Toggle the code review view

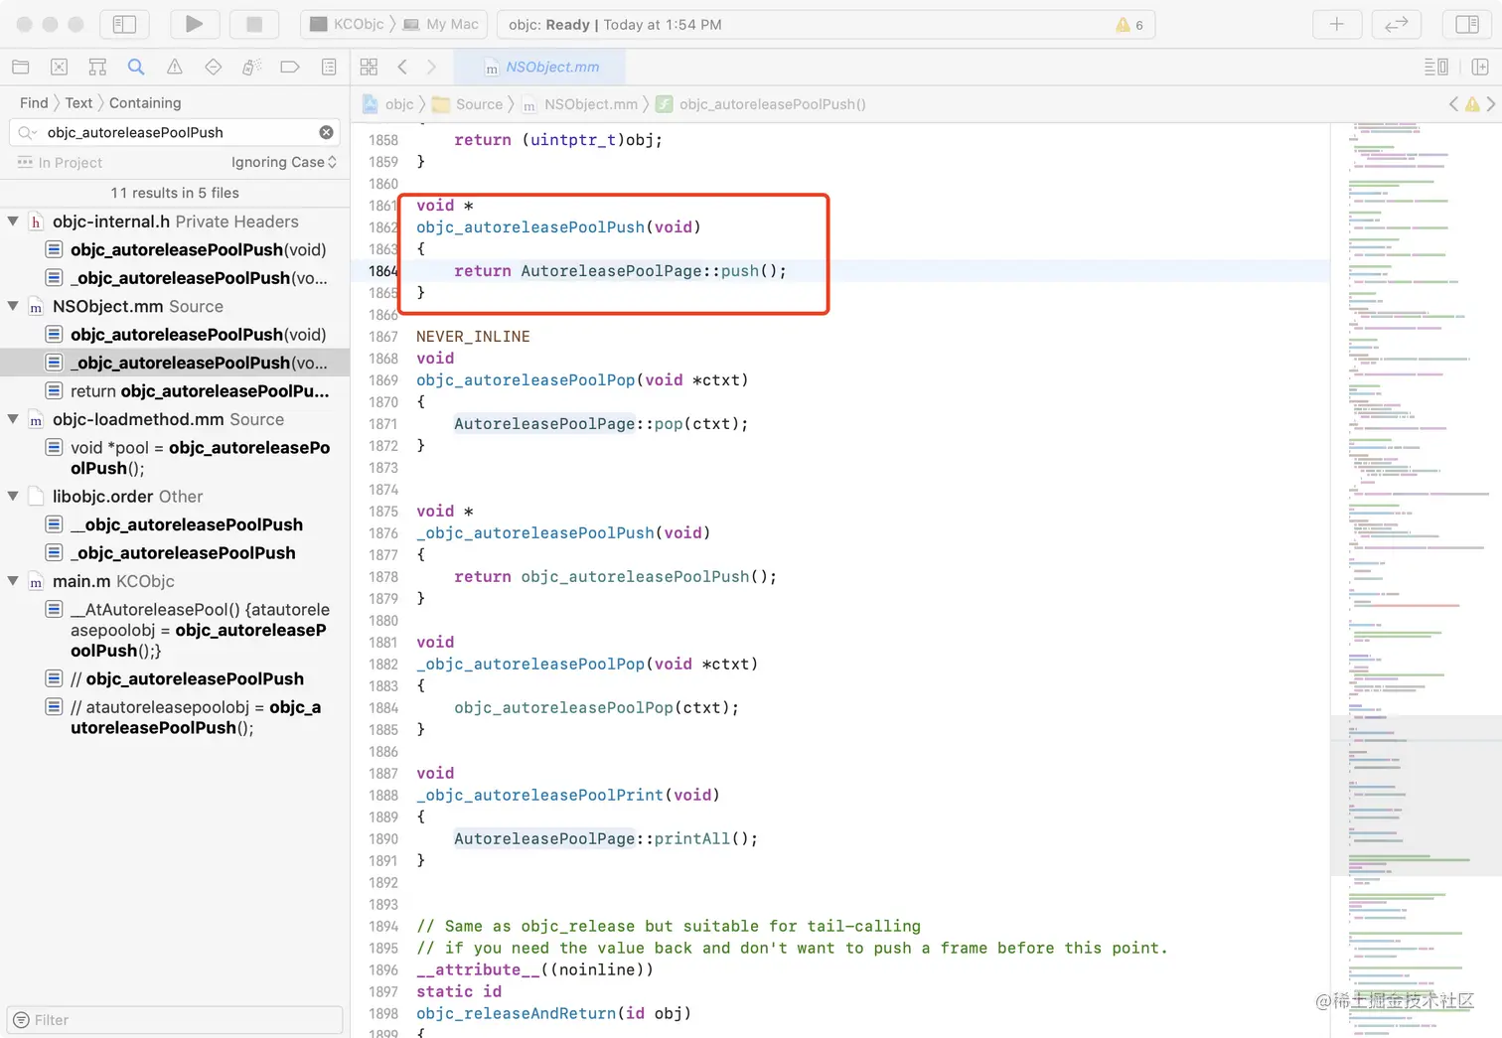click(1396, 24)
